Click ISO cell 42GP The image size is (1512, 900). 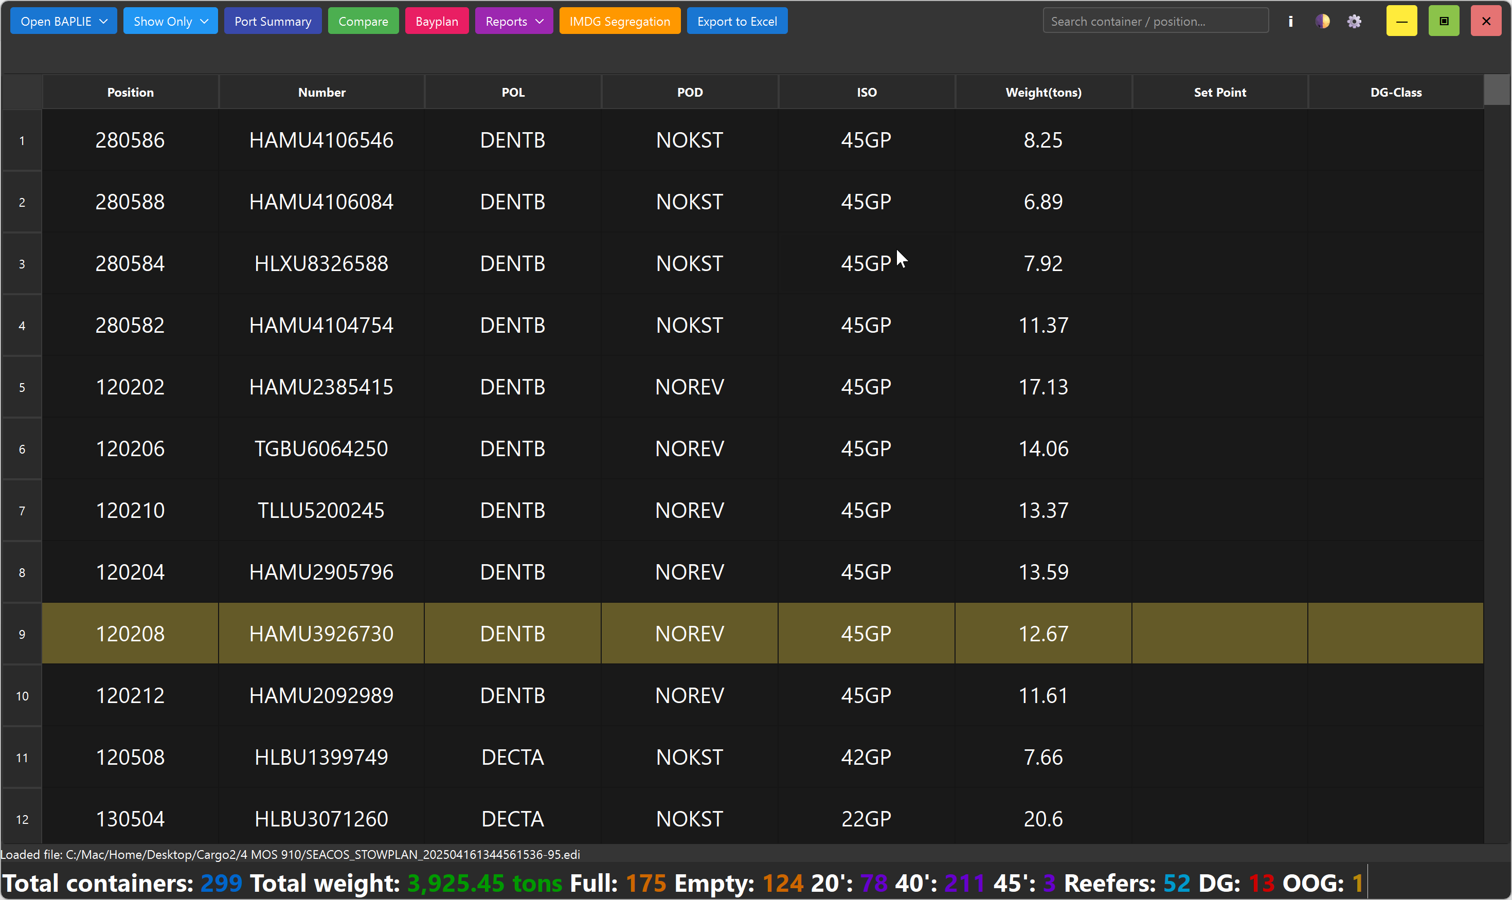867,757
